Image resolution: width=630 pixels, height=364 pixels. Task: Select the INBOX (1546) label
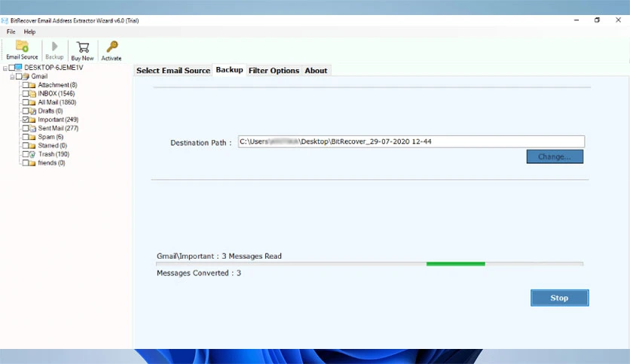tap(57, 93)
